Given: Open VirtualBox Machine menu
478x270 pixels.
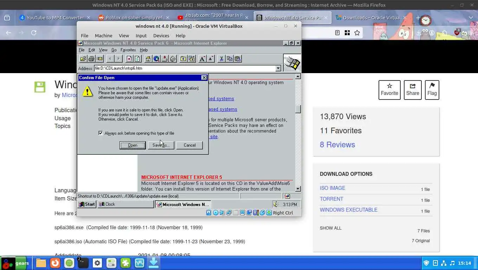Looking at the screenshot, I should (103, 36).
